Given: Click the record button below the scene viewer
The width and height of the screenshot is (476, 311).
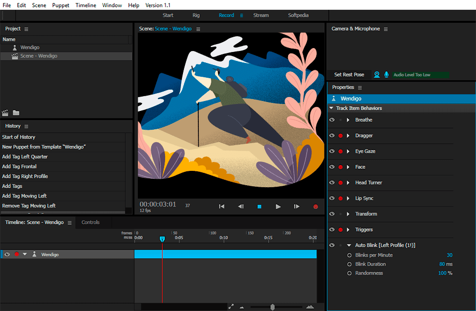Looking at the screenshot, I should (316, 207).
